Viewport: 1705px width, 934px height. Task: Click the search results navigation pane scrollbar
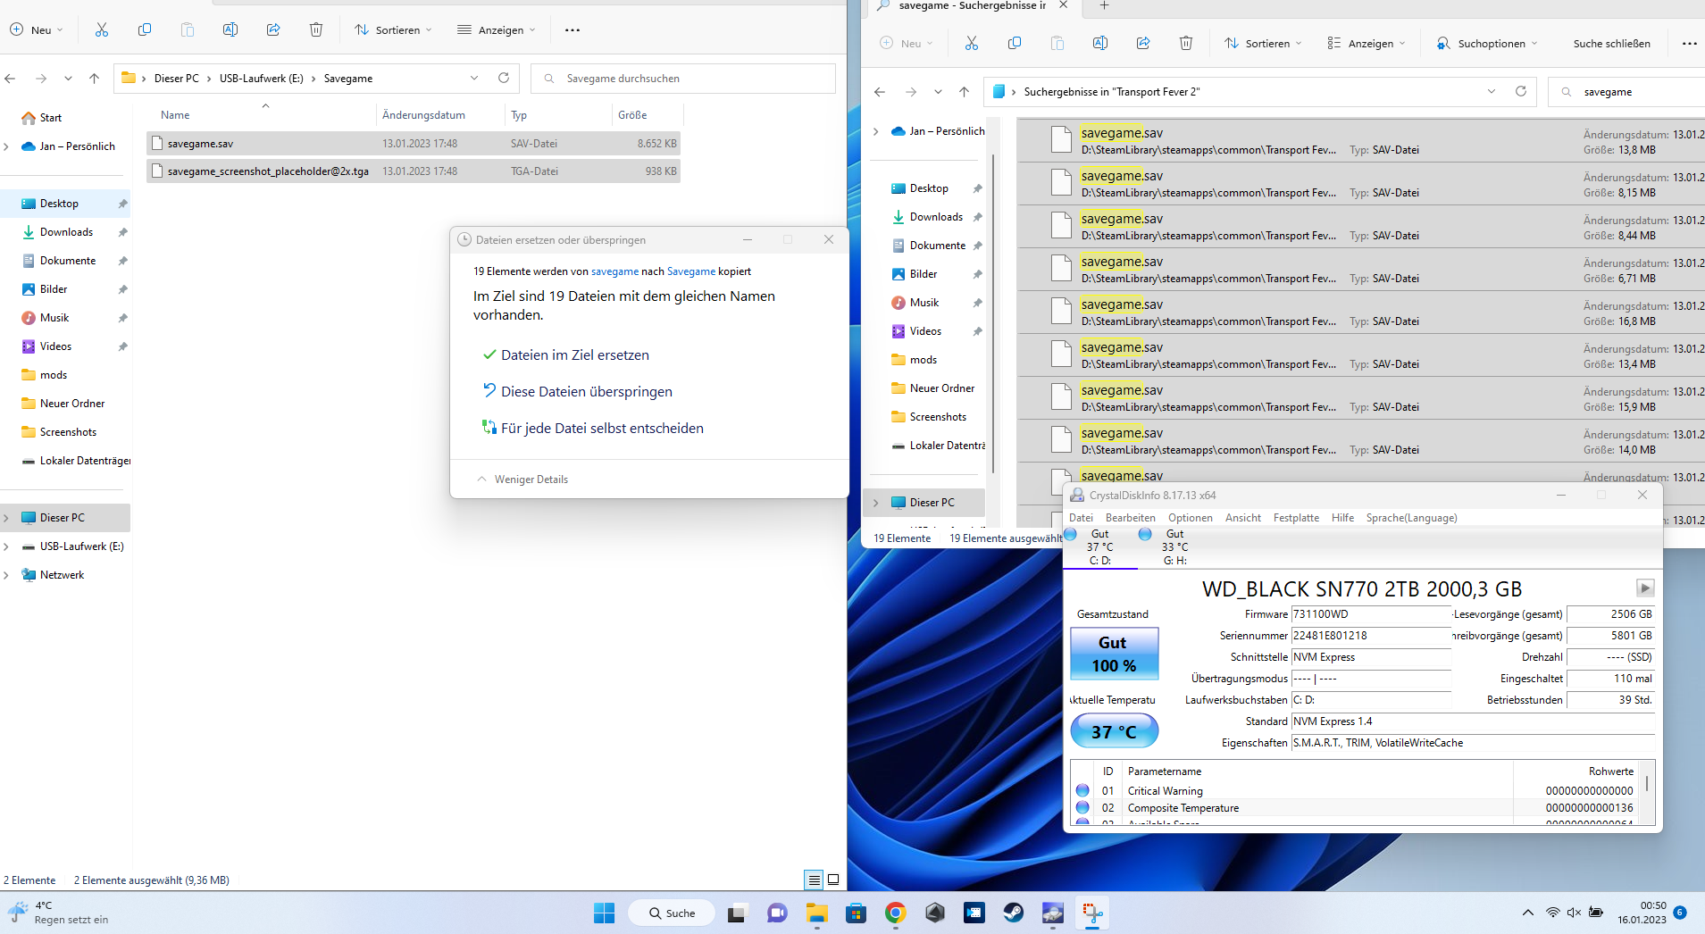(x=994, y=313)
